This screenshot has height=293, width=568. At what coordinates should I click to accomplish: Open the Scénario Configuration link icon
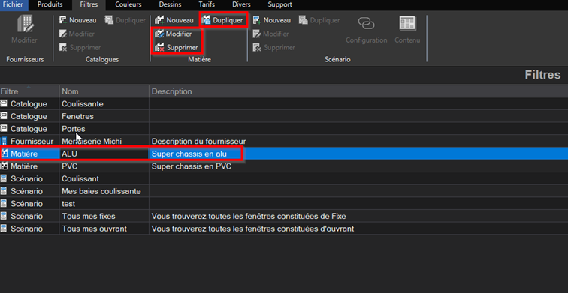click(366, 24)
